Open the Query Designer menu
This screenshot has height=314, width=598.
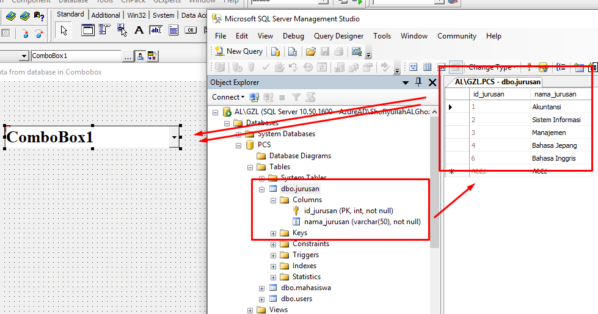point(338,36)
